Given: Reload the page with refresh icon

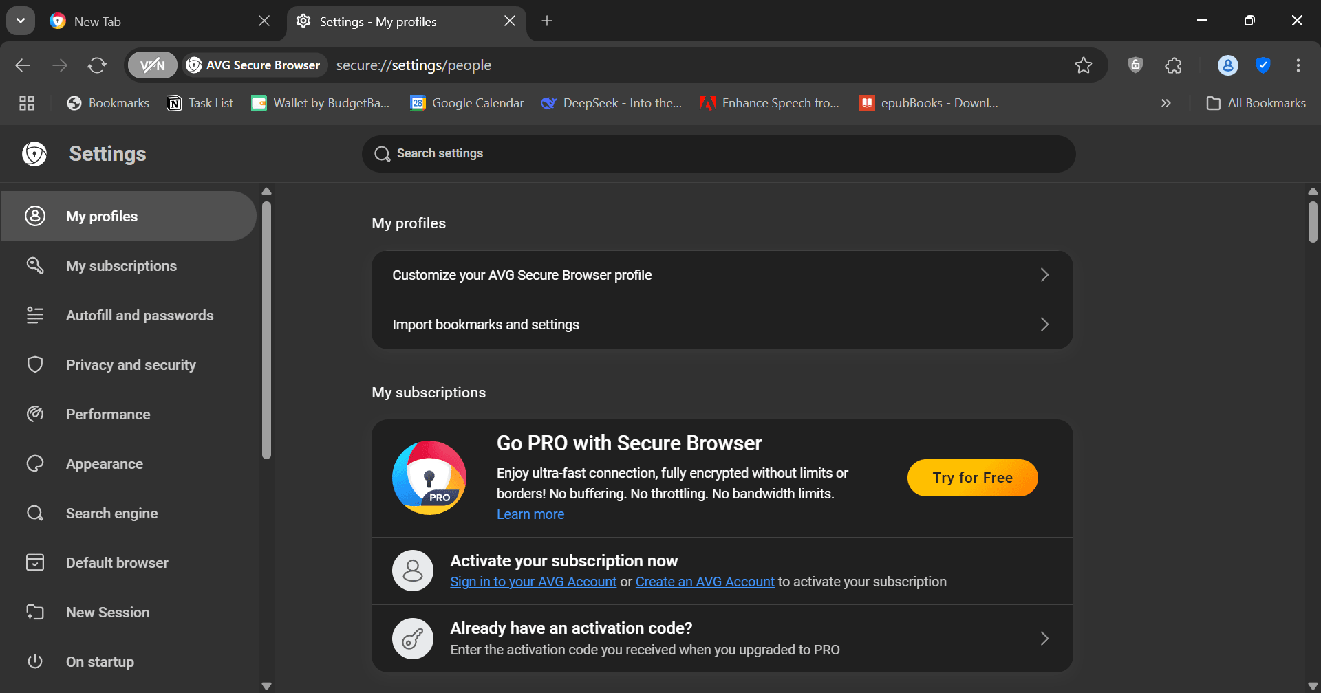Looking at the screenshot, I should (97, 65).
